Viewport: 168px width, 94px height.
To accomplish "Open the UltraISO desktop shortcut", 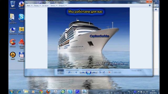I will [22, 5].
